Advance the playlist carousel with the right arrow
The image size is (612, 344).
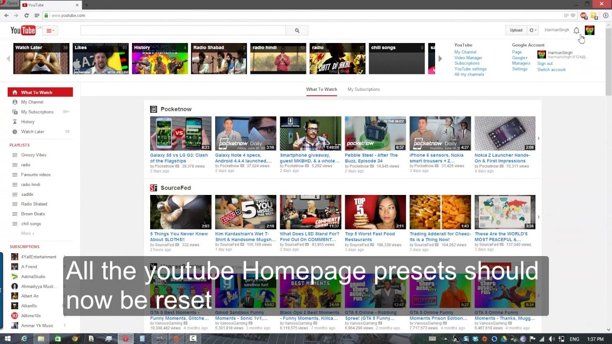[440, 59]
